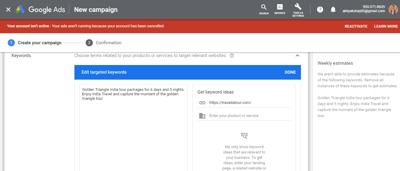Click the building icon for product or service

click(x=202, y=115)
